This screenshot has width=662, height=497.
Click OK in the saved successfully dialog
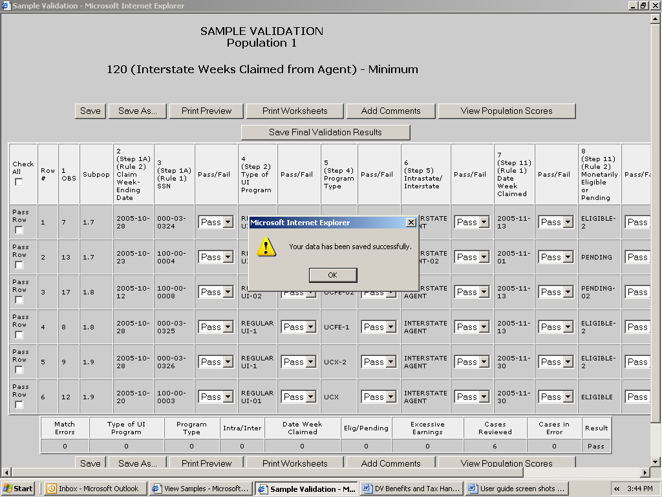(x=332, y=275)
